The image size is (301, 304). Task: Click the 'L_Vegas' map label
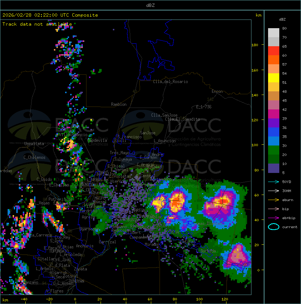pos(42,203)
